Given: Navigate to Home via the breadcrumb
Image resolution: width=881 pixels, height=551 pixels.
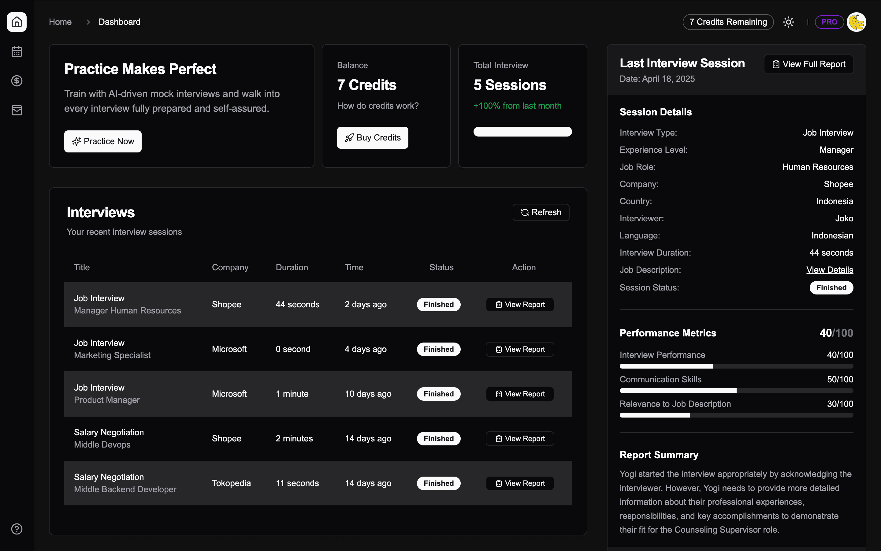Looking at the screenshot, I should coord(61,22).
